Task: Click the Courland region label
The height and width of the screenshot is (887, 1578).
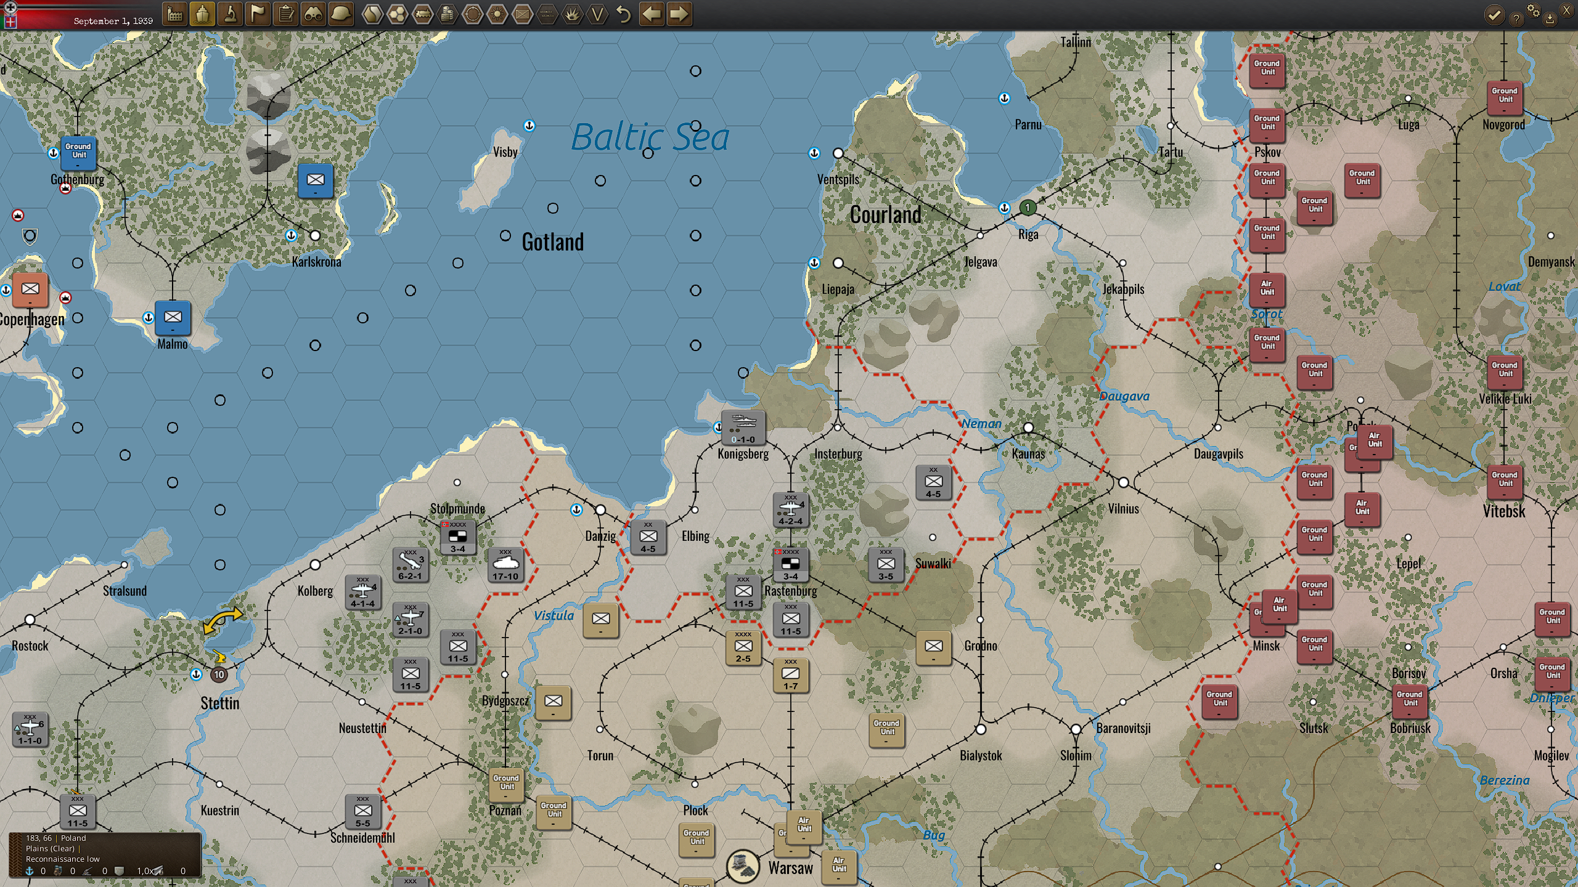Action: point(886,214)
